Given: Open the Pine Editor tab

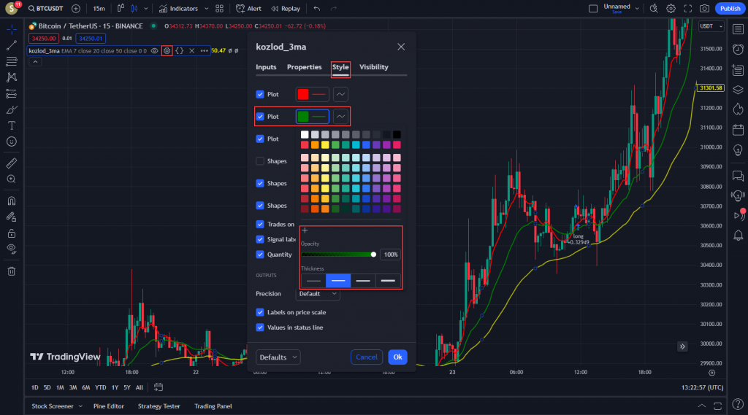Looking at the screenshot, I should (109, 406).
